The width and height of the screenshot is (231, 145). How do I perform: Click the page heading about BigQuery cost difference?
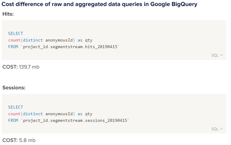click(x=99, y=4)
